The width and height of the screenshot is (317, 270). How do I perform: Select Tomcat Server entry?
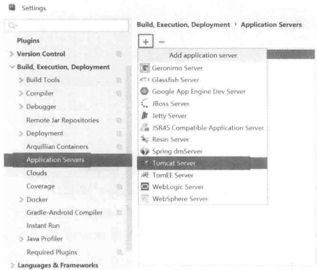(x=203, y=163)
